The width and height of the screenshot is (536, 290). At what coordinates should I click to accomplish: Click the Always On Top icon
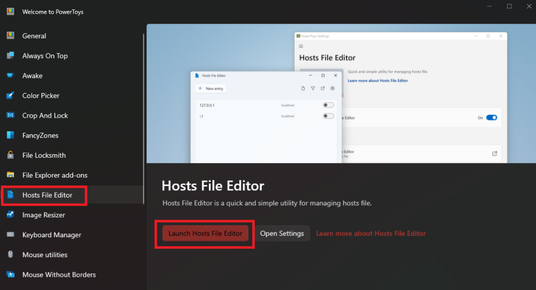tap(10, 55)
